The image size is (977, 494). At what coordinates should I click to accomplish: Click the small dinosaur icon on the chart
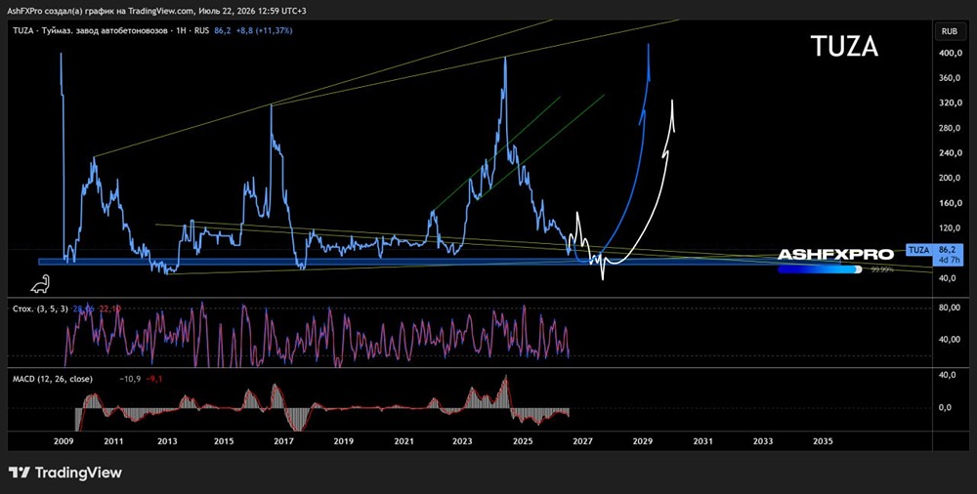[x=40, y=284]
